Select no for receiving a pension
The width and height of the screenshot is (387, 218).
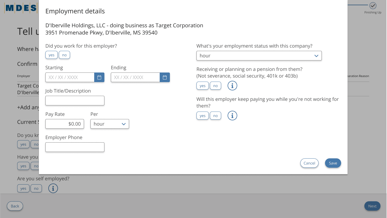(x=216, y=86)
